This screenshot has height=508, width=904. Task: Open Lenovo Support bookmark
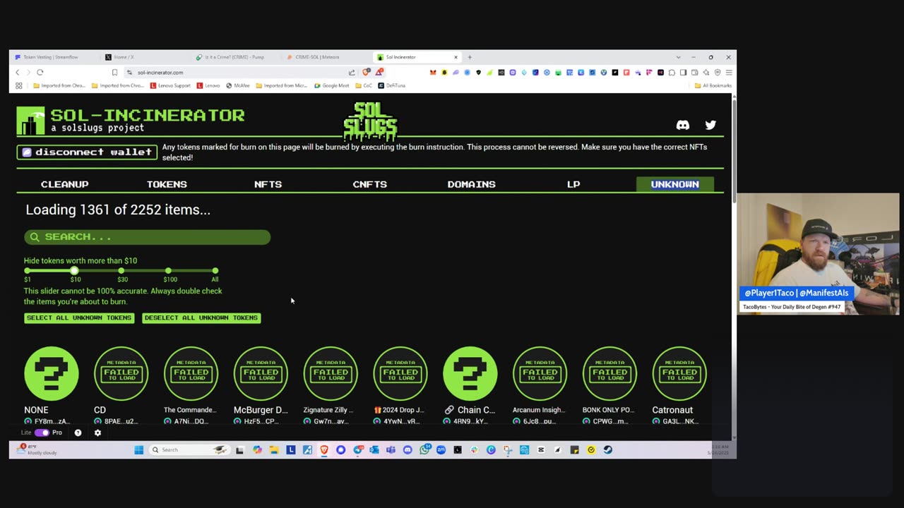(170, 85)
